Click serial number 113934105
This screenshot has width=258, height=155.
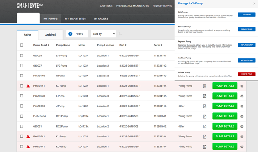[x=160, y=96]
